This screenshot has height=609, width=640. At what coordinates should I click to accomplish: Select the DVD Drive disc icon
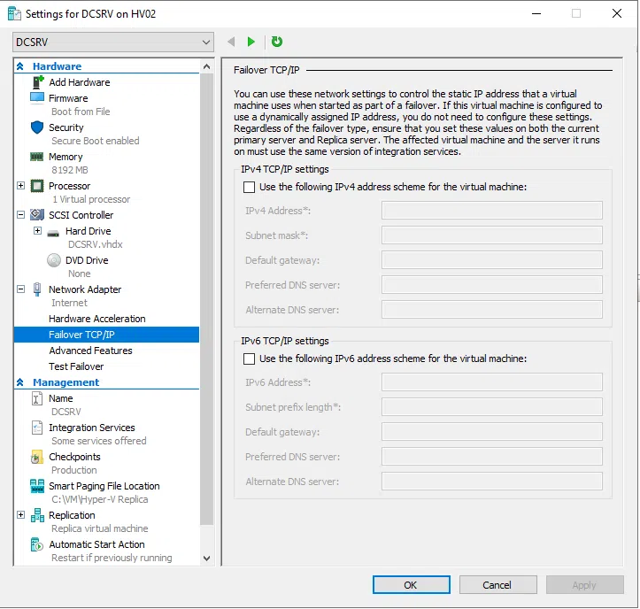click(x=54, y=260)
